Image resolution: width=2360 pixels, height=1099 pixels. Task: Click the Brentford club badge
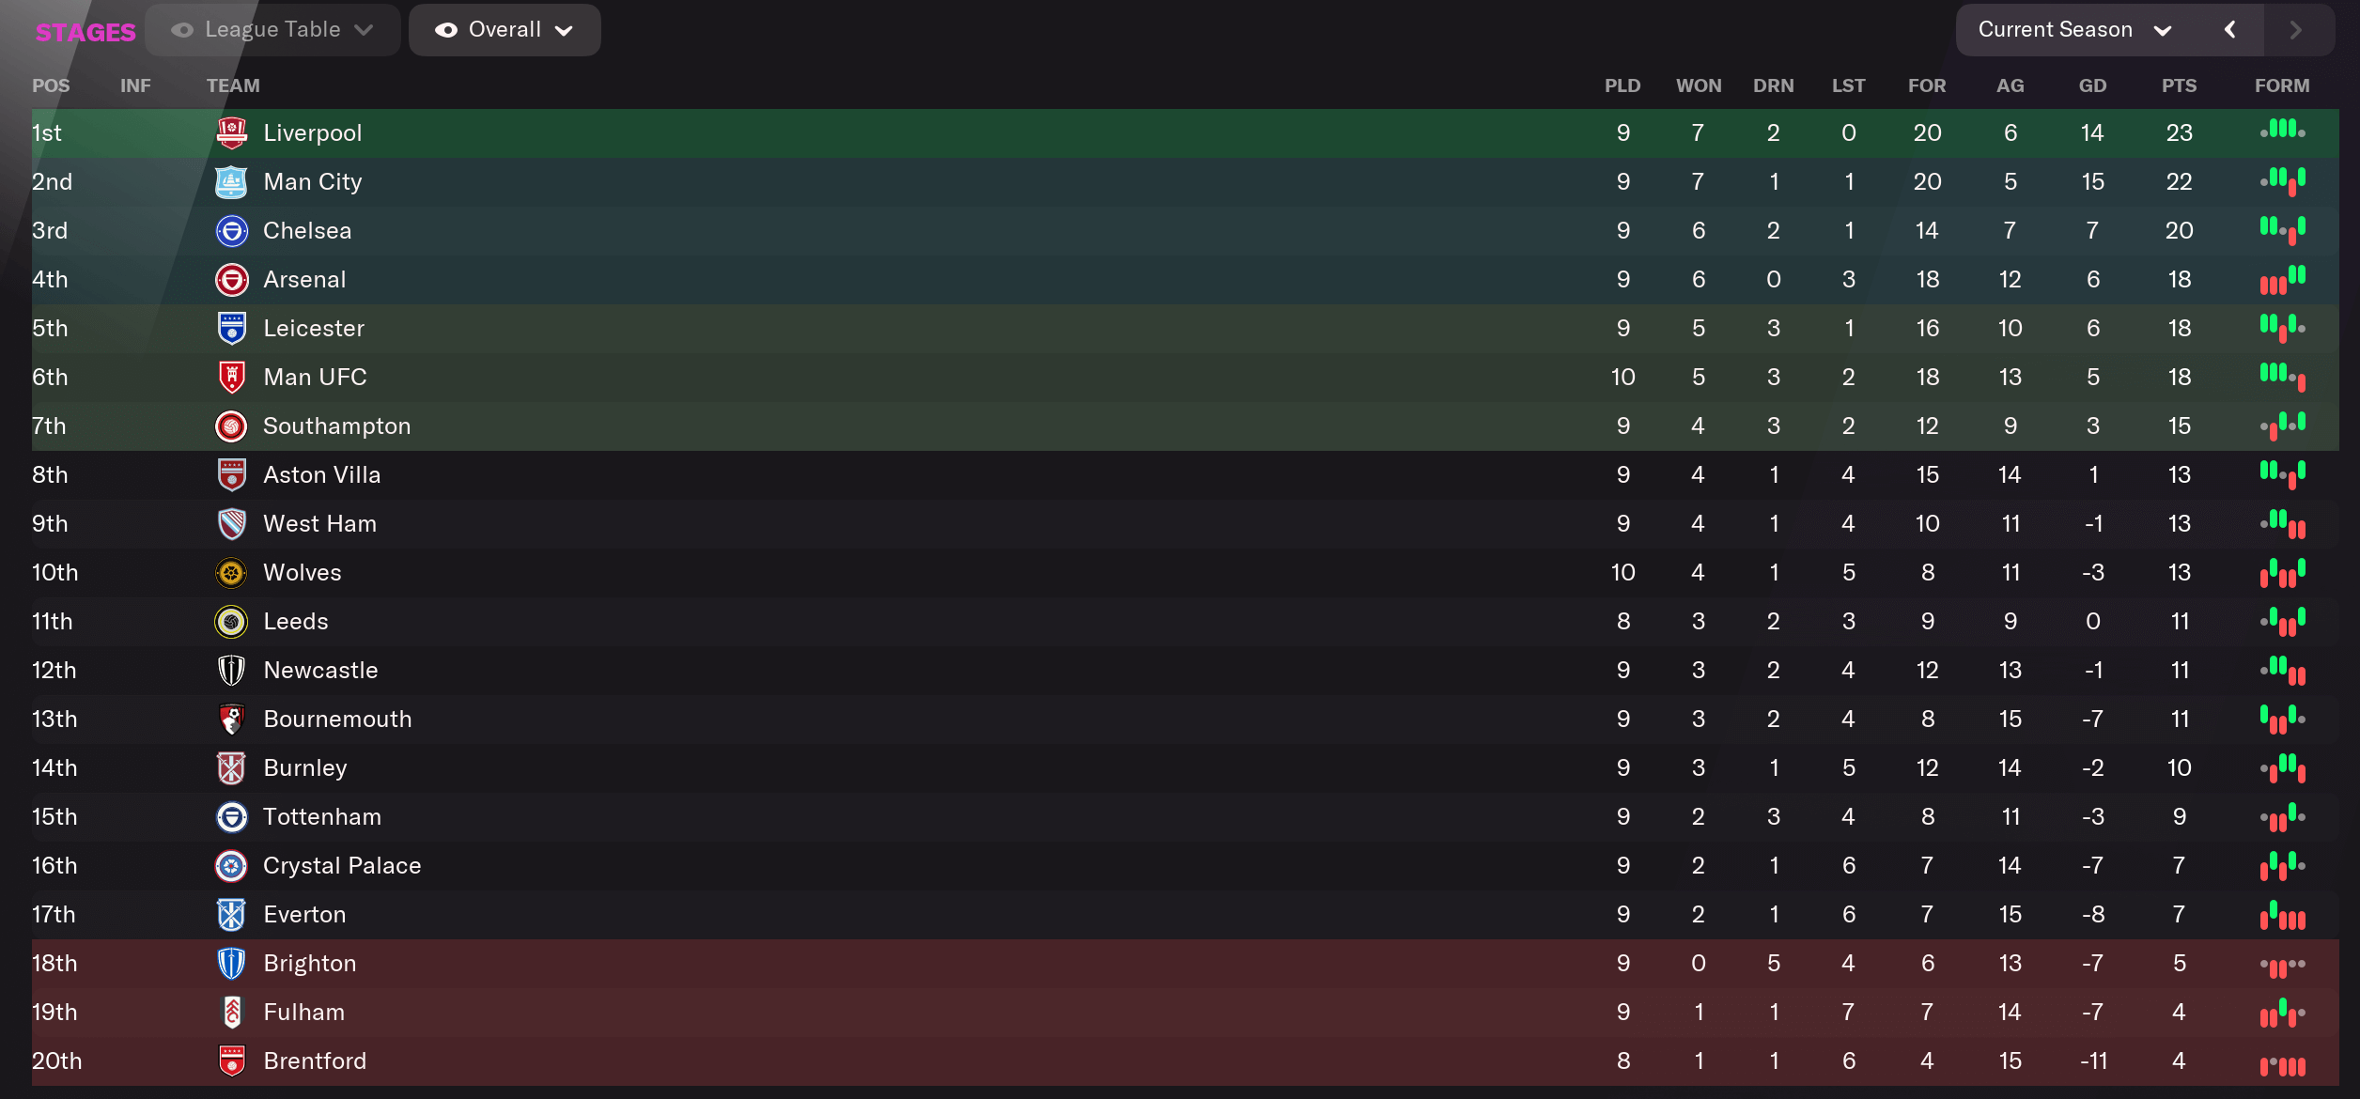(230, 1060)
